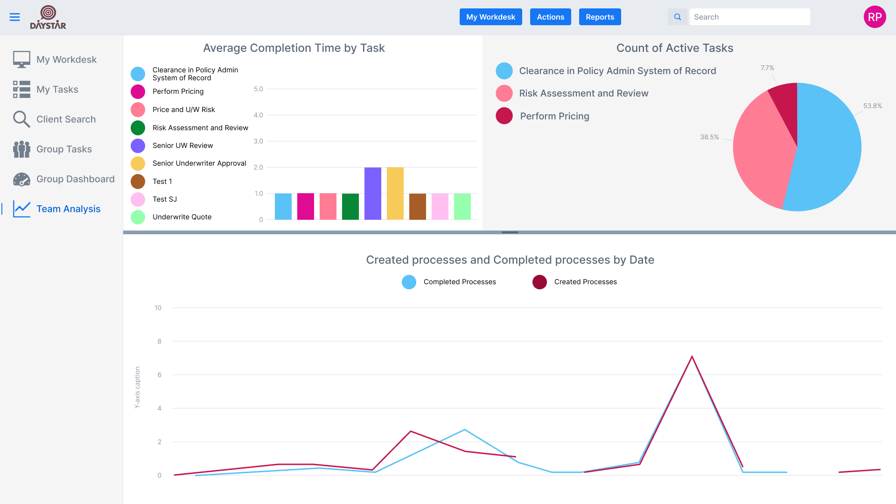Click the 53.8% pie label
Viewport: 896px width, 504px height.
tap(872, 106)
